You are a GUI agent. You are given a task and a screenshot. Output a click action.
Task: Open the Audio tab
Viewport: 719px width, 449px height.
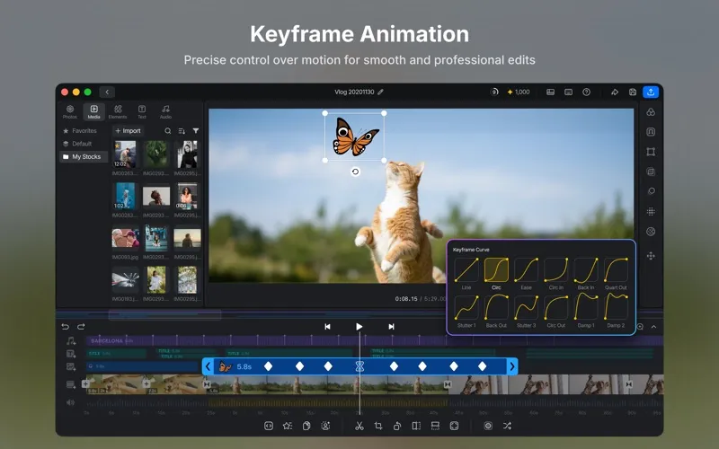(x=165, y=111)
